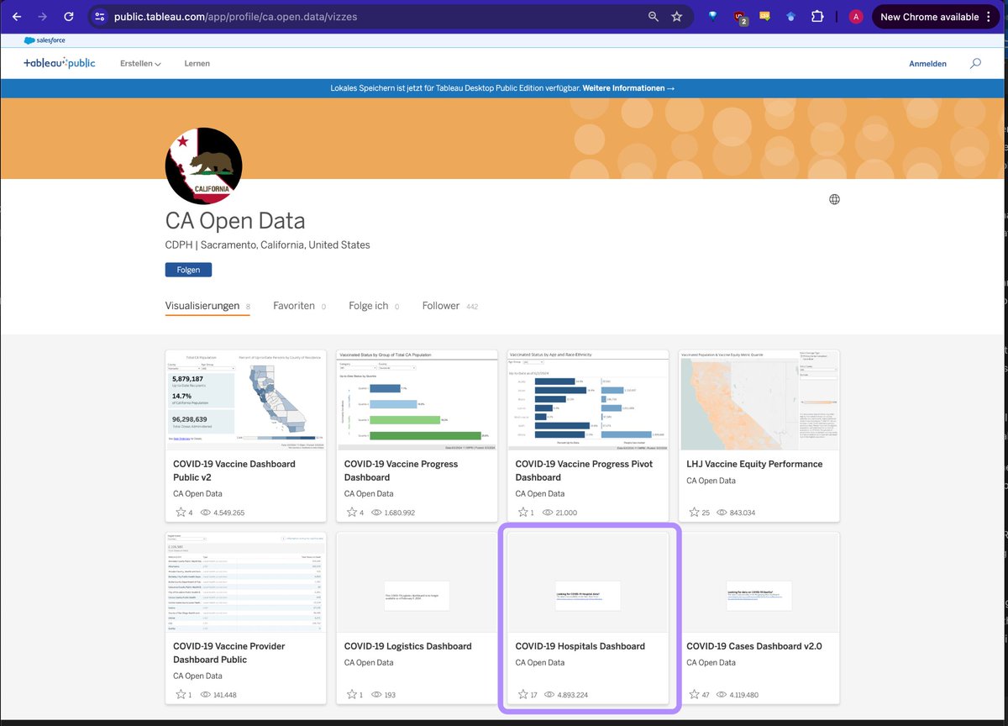Click CA Open Data author under Logistics Dashboard
This screenshot has width=1008, height=726.
(x=369, y=663)
